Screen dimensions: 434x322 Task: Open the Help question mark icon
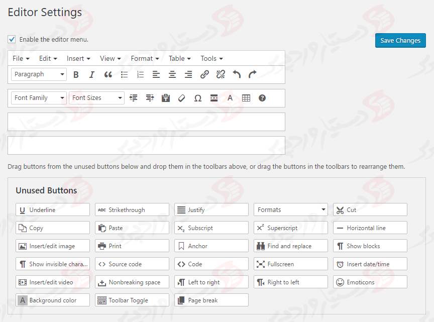262,98
